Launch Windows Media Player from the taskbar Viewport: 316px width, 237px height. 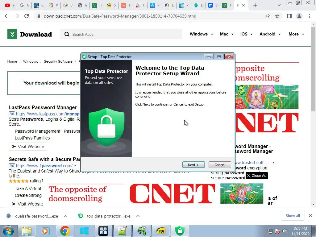45,231
